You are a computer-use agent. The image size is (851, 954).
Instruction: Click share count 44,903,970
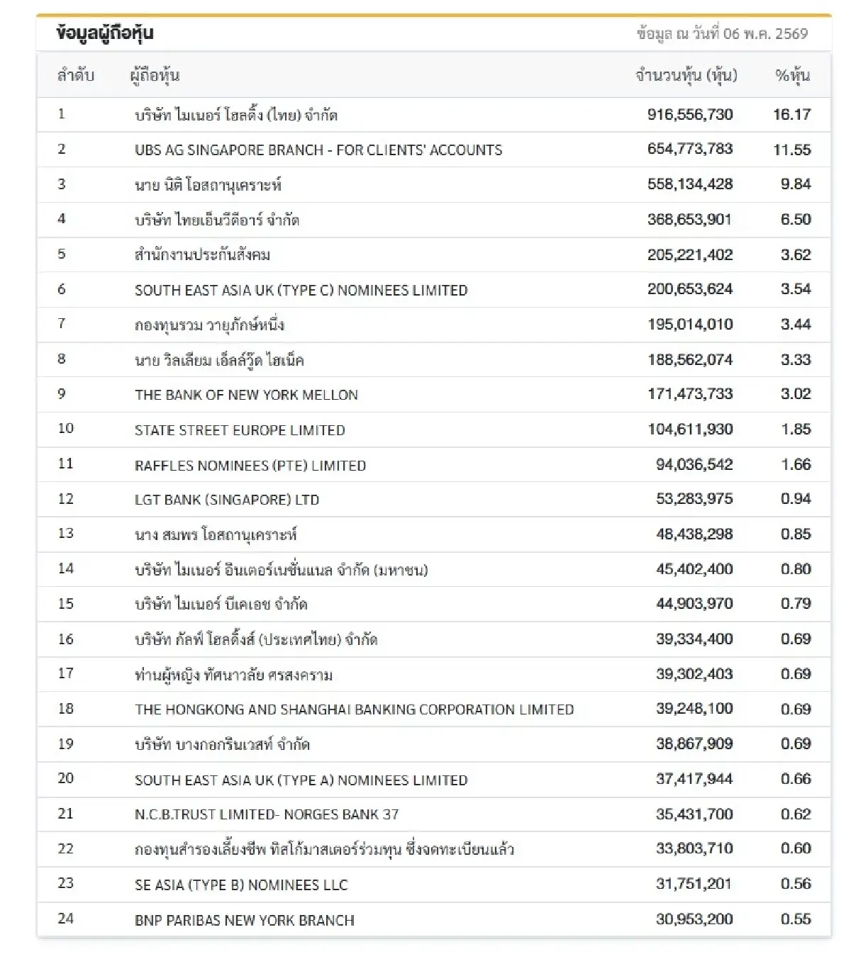[694, 604]
